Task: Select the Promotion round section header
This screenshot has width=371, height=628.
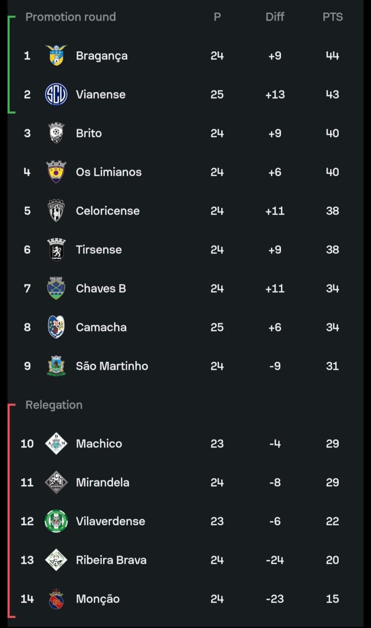Action: (x=70, y=17)
